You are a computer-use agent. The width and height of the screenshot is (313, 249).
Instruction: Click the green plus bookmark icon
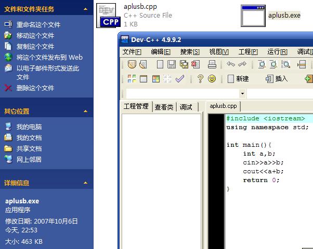pos(309,79)
